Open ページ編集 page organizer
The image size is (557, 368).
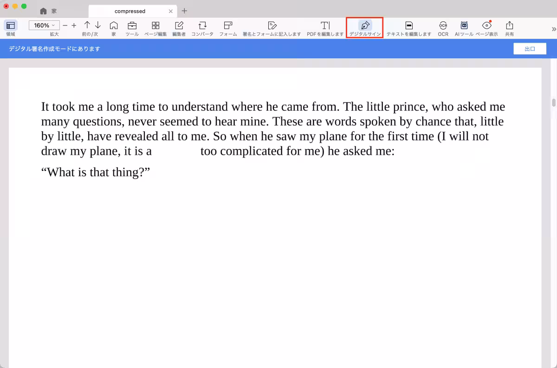click(x=155, y=25)
